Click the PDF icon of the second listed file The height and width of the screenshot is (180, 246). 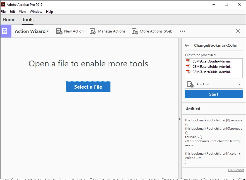188,66
